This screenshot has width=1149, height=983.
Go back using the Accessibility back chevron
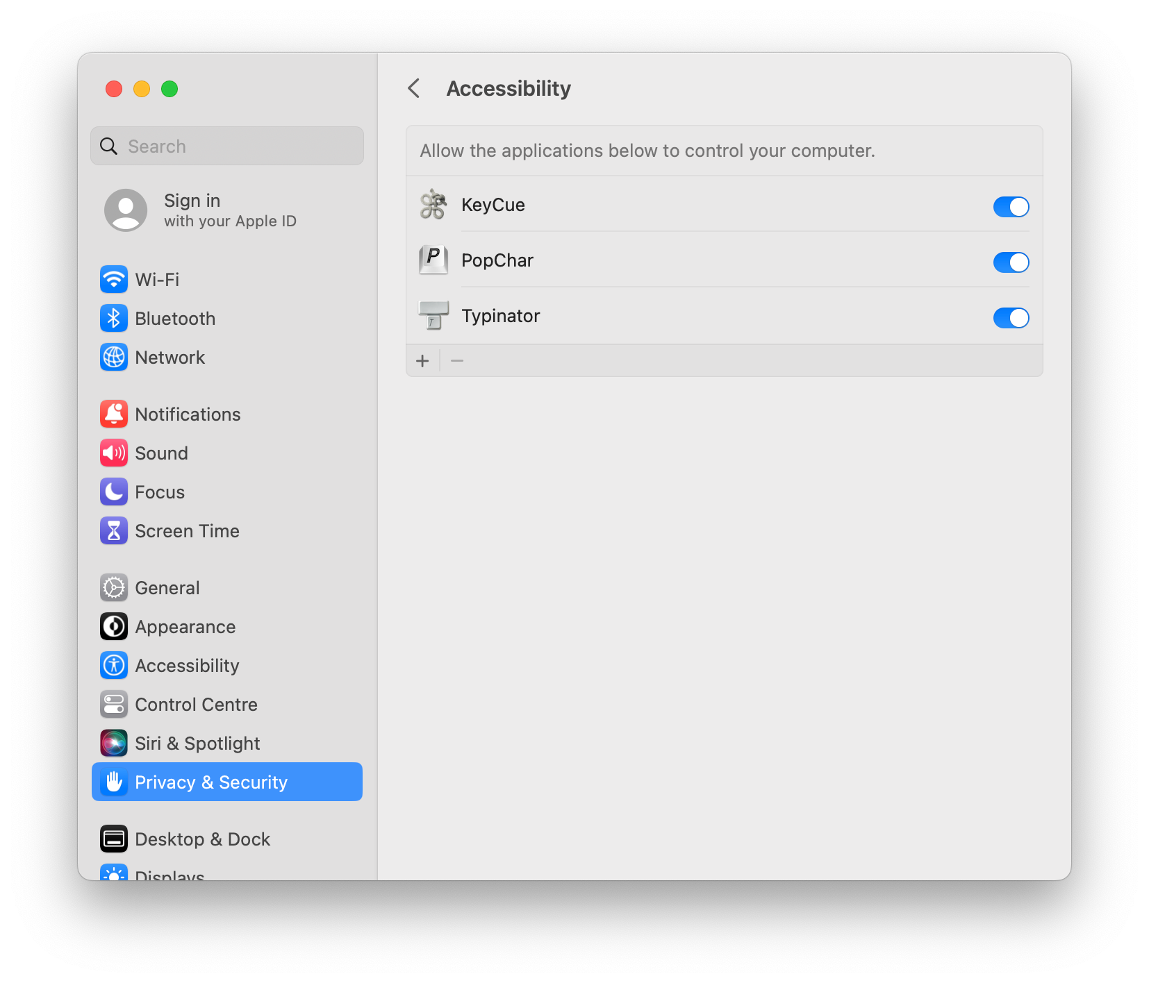(x=413, y=88)
